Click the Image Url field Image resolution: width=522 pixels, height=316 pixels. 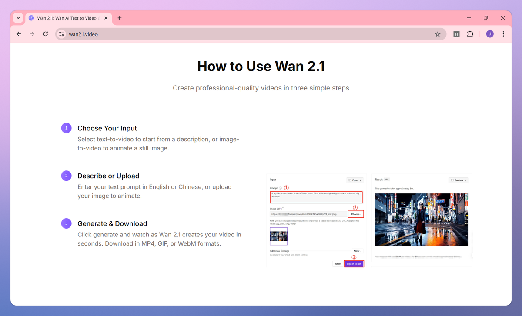tap(308, 214)
